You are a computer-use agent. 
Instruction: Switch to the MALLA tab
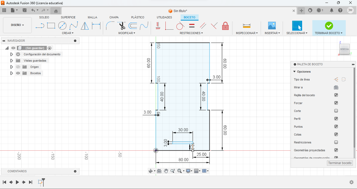click(x=92, y=17)
